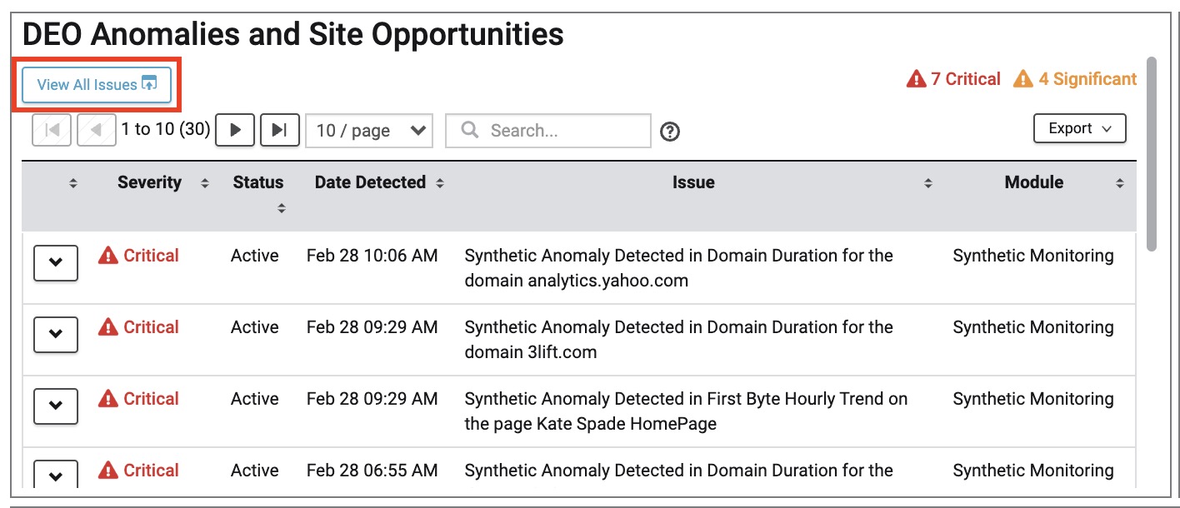Sort table by Issue column

(928, 183)
